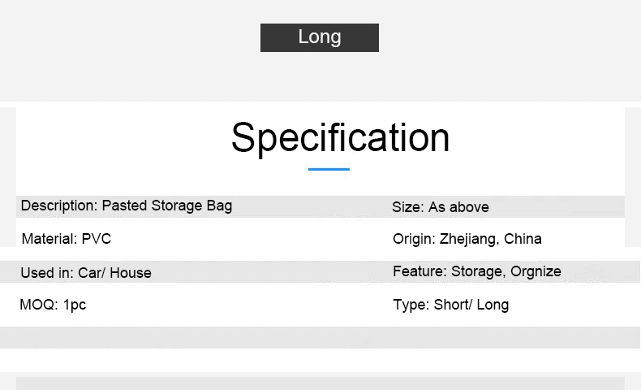Viewport: 641px width, 390px height.
Task: Click the 'Feature:' field label
Action: coord(419,271)
